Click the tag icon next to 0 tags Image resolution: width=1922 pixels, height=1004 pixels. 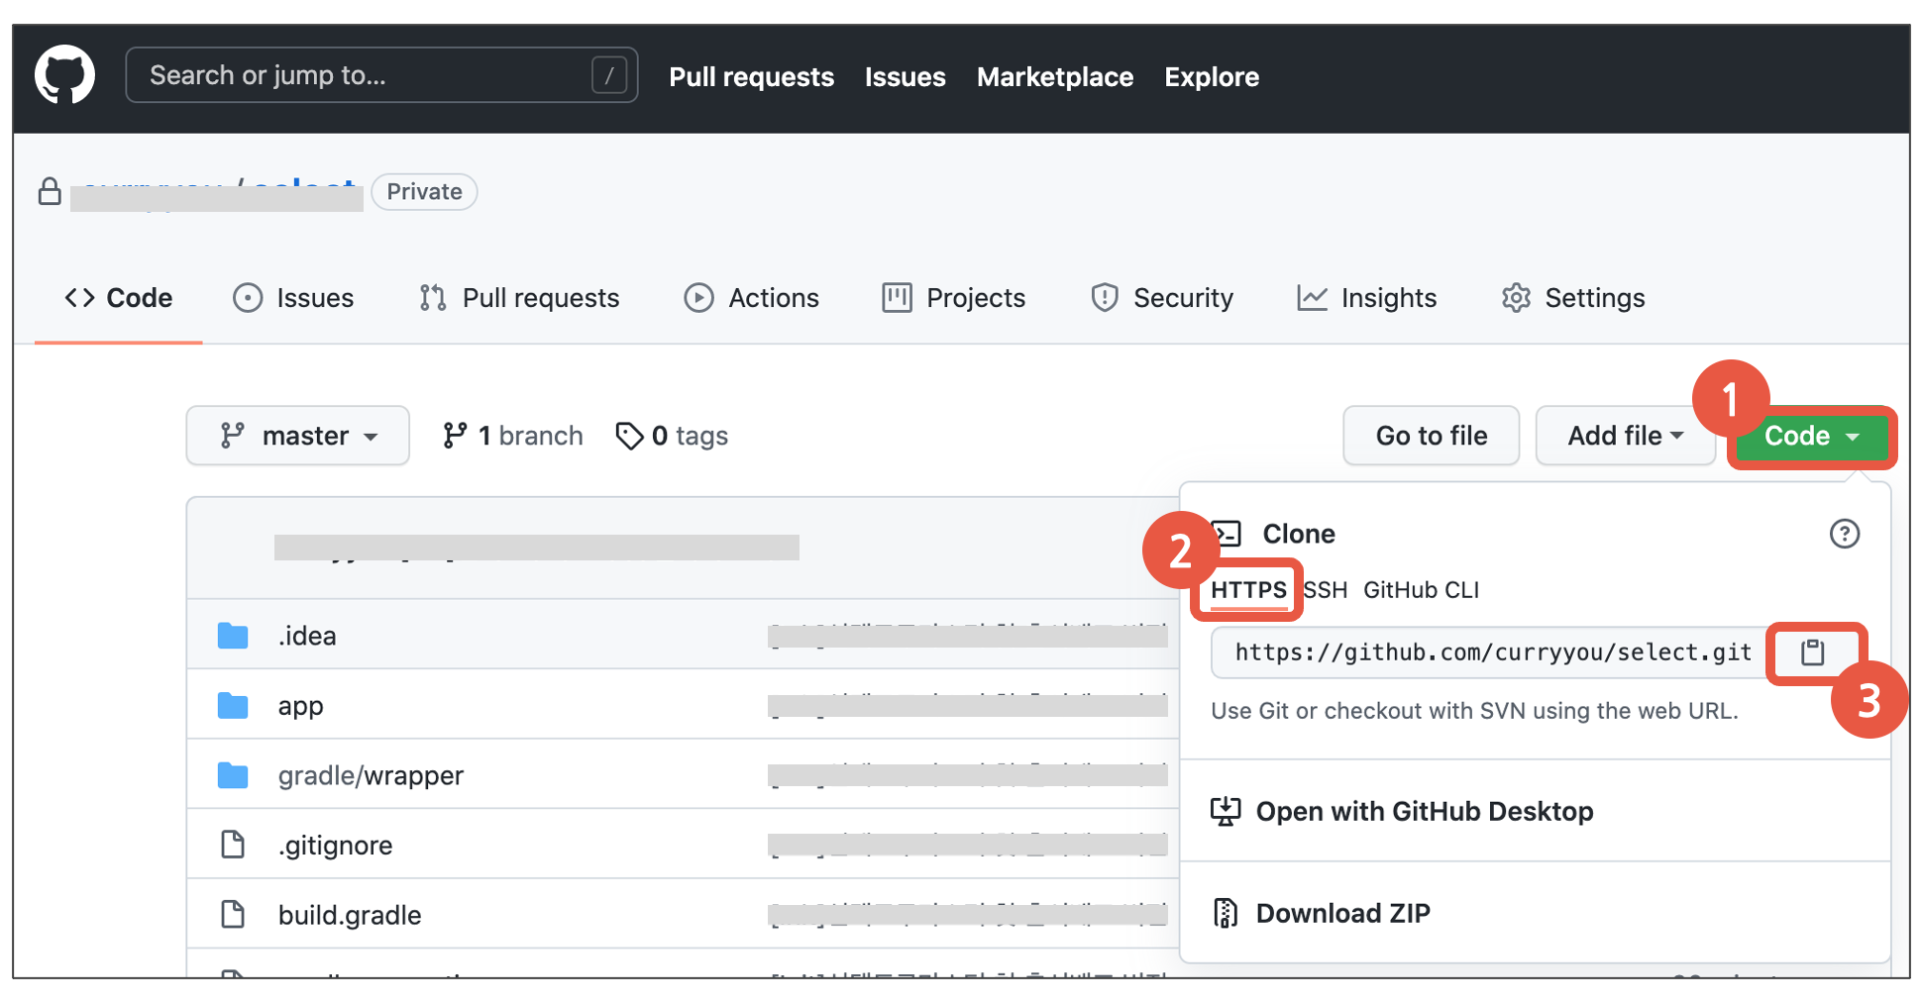tap(629, 436)
